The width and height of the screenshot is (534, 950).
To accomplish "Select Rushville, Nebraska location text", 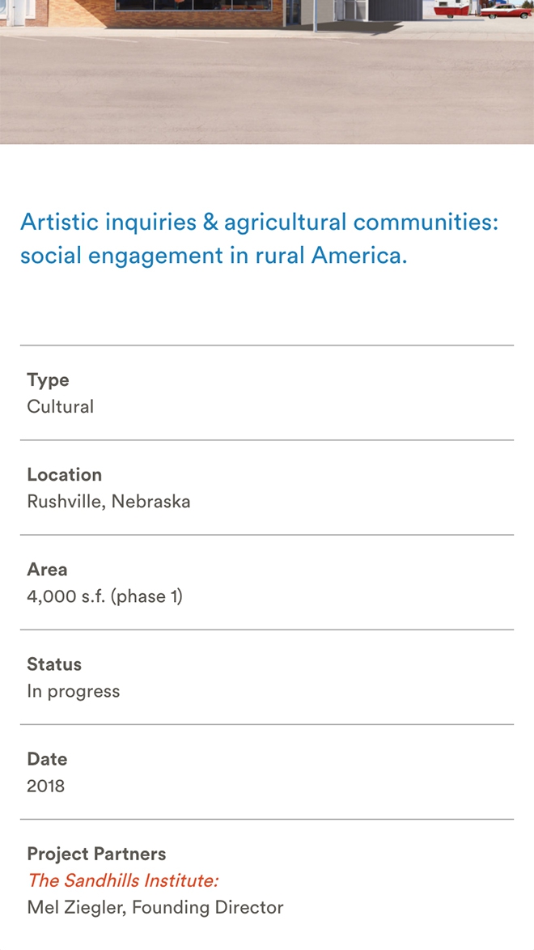I will pyautogui.click(x=108, y=502).
